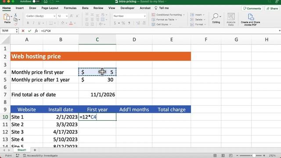Click Accessibility: Investigate in status bar

40,155
